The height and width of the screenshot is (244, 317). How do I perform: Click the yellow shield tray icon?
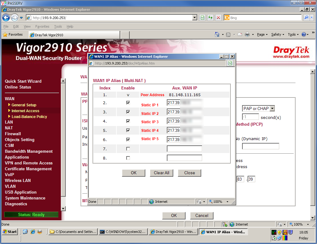click(x=280, y=232)
